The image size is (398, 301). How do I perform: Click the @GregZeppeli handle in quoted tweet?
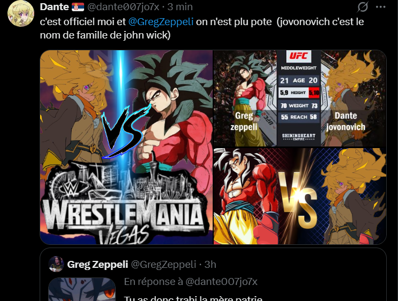click(x=163, y=264)
